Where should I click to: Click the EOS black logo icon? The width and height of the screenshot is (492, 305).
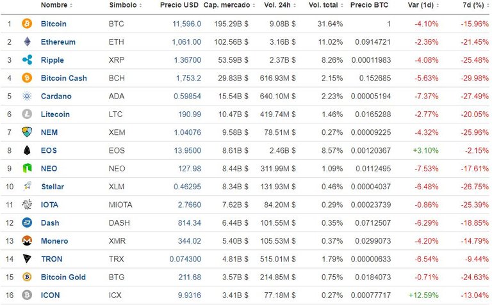28,150
